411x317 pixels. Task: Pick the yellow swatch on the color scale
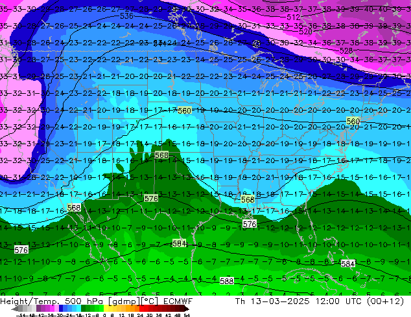pyautogui.click(x=106, y=309)
